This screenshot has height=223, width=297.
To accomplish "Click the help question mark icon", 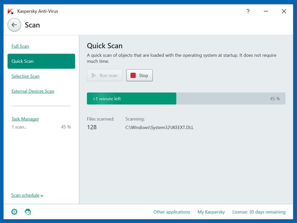I will pyautogui.click(x=248, y=11).
